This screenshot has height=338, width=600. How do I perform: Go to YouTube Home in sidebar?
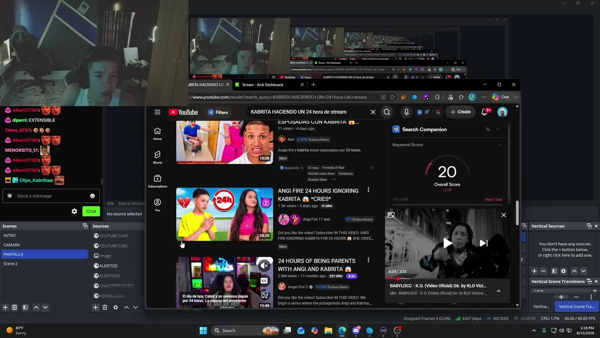click(x=157, y=134)
